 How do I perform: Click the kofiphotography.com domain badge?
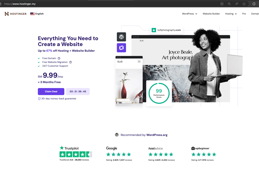click(166, 30)
